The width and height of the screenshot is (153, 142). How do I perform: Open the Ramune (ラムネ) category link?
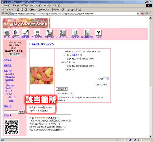[8, 88]
